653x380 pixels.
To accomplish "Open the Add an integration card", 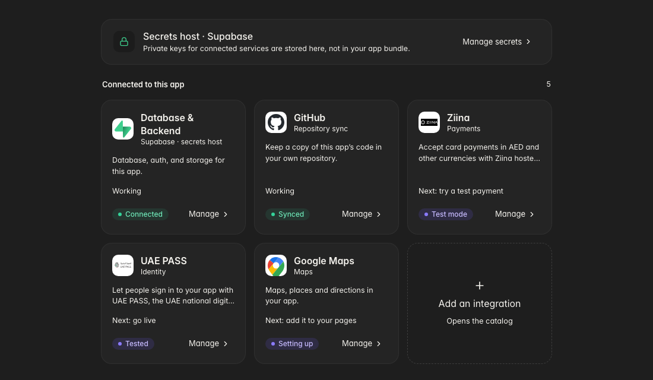I will coord(480,303).
